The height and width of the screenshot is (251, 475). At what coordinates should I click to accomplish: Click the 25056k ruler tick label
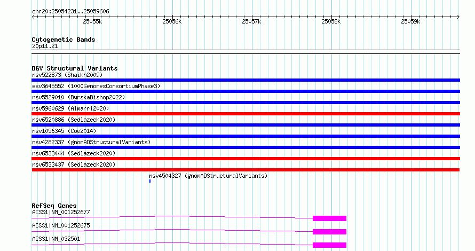(x=172, y=21)
